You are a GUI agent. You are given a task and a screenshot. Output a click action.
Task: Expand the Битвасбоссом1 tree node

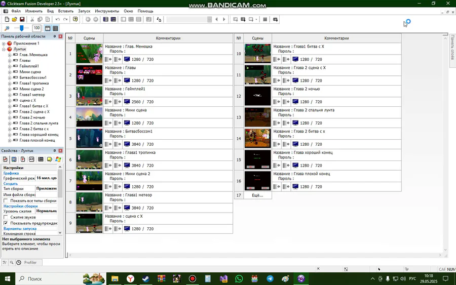click(10, 78)
